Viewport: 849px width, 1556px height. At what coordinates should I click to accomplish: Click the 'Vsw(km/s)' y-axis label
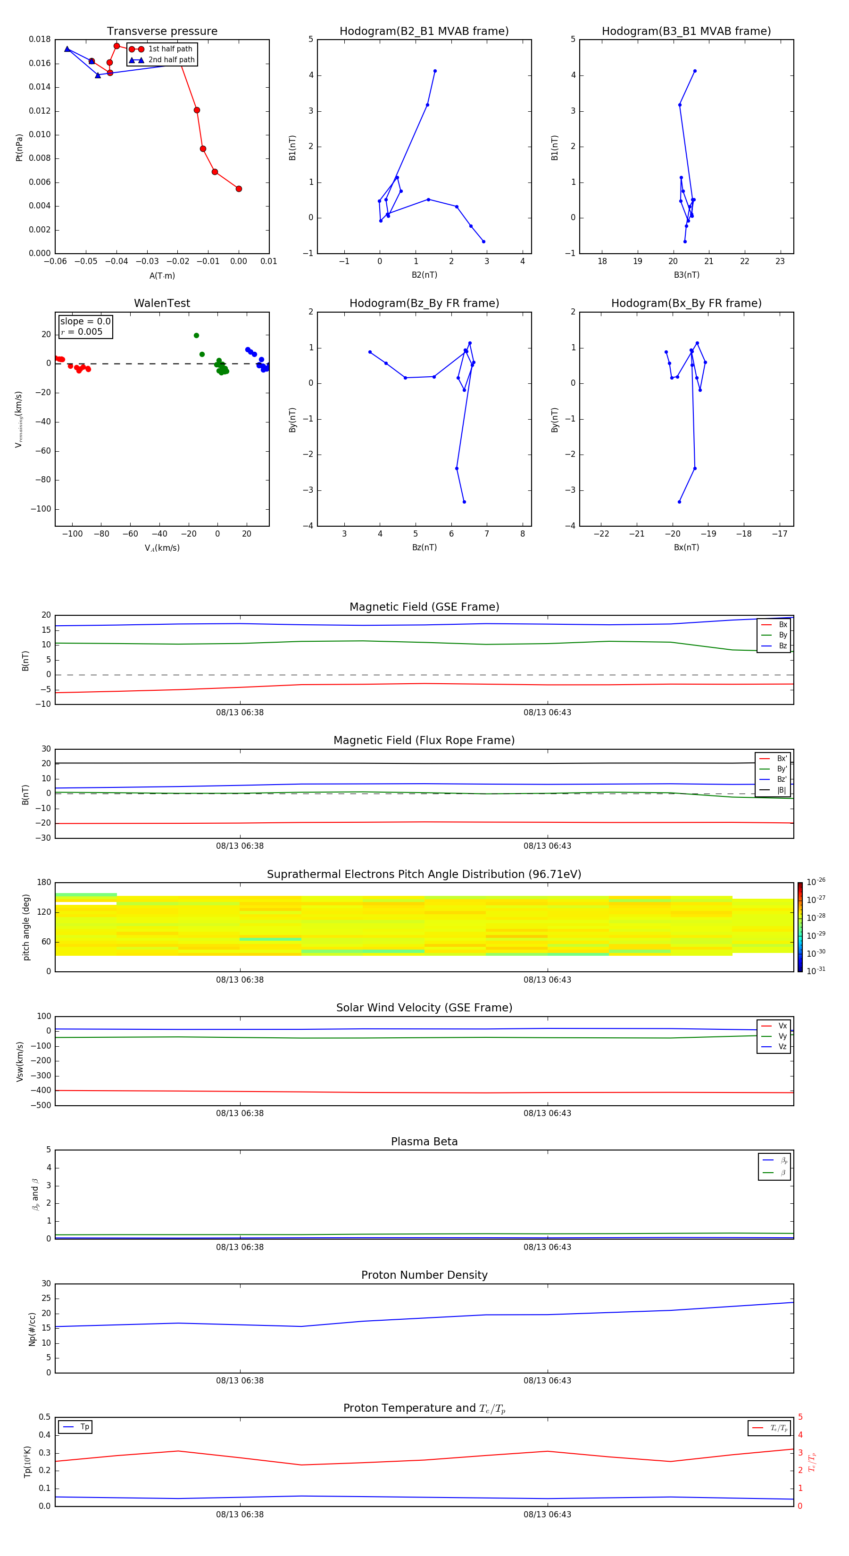[20, 1061]
